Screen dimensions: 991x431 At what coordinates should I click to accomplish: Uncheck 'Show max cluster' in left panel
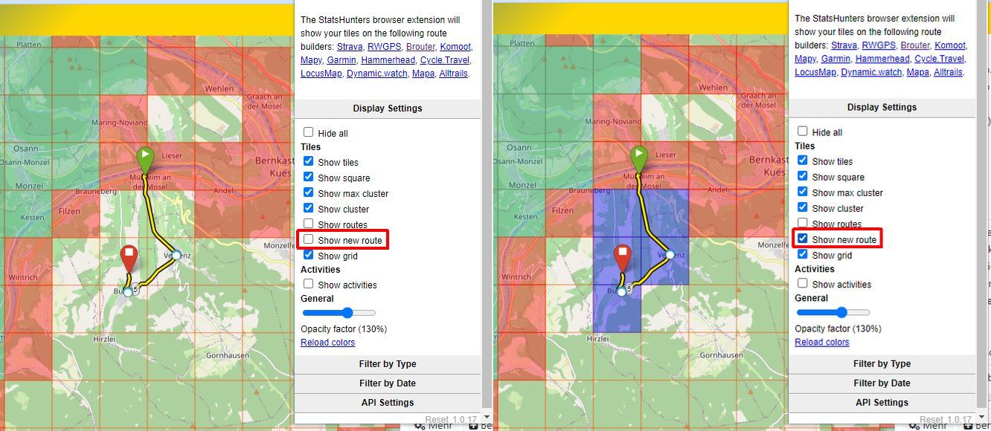[x=309, y=193]
